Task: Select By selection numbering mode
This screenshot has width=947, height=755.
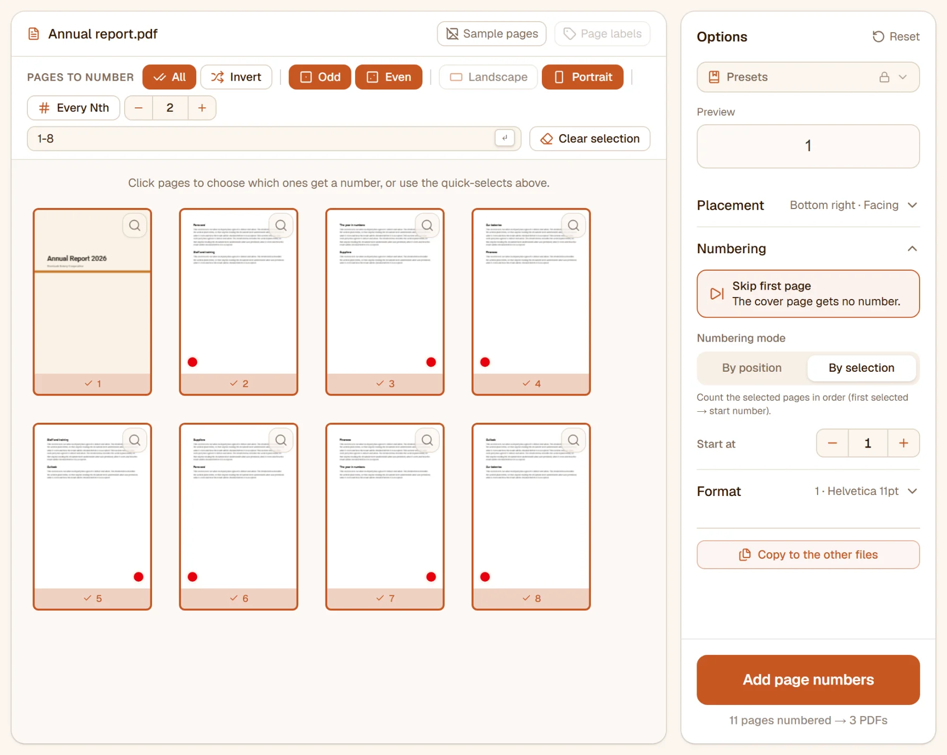Action: tap(861, 367)
